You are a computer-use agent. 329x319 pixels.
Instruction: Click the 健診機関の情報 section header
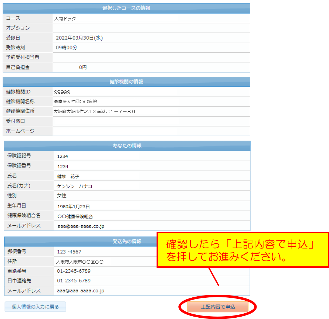point(126,82)
